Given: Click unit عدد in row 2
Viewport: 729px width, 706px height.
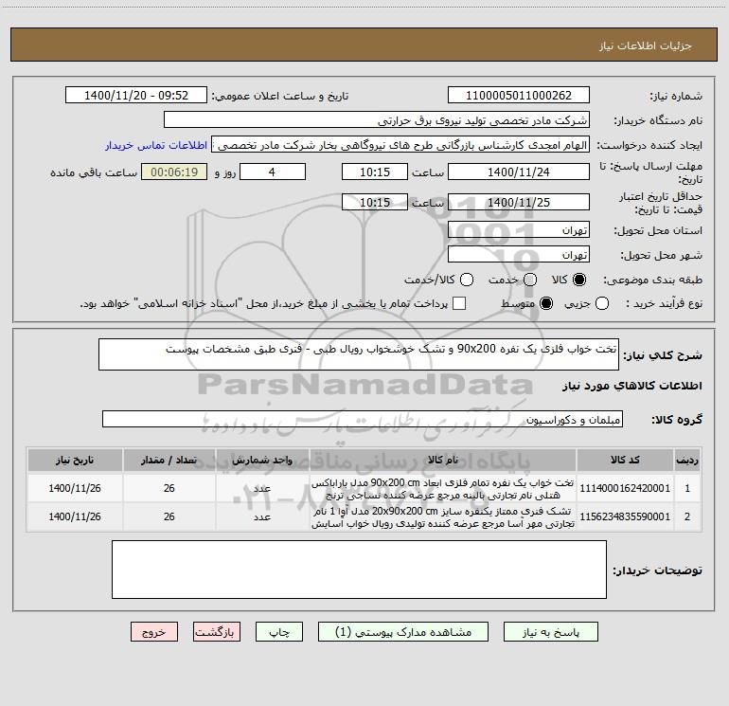Looking at the screenshot, I should (x=262, y=516).
